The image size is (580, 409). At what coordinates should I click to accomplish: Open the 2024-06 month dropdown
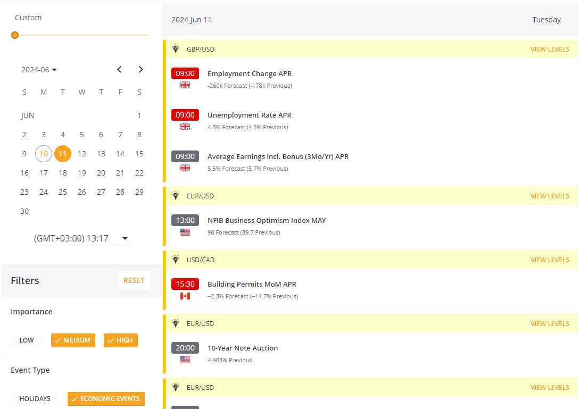click(39, 69)
